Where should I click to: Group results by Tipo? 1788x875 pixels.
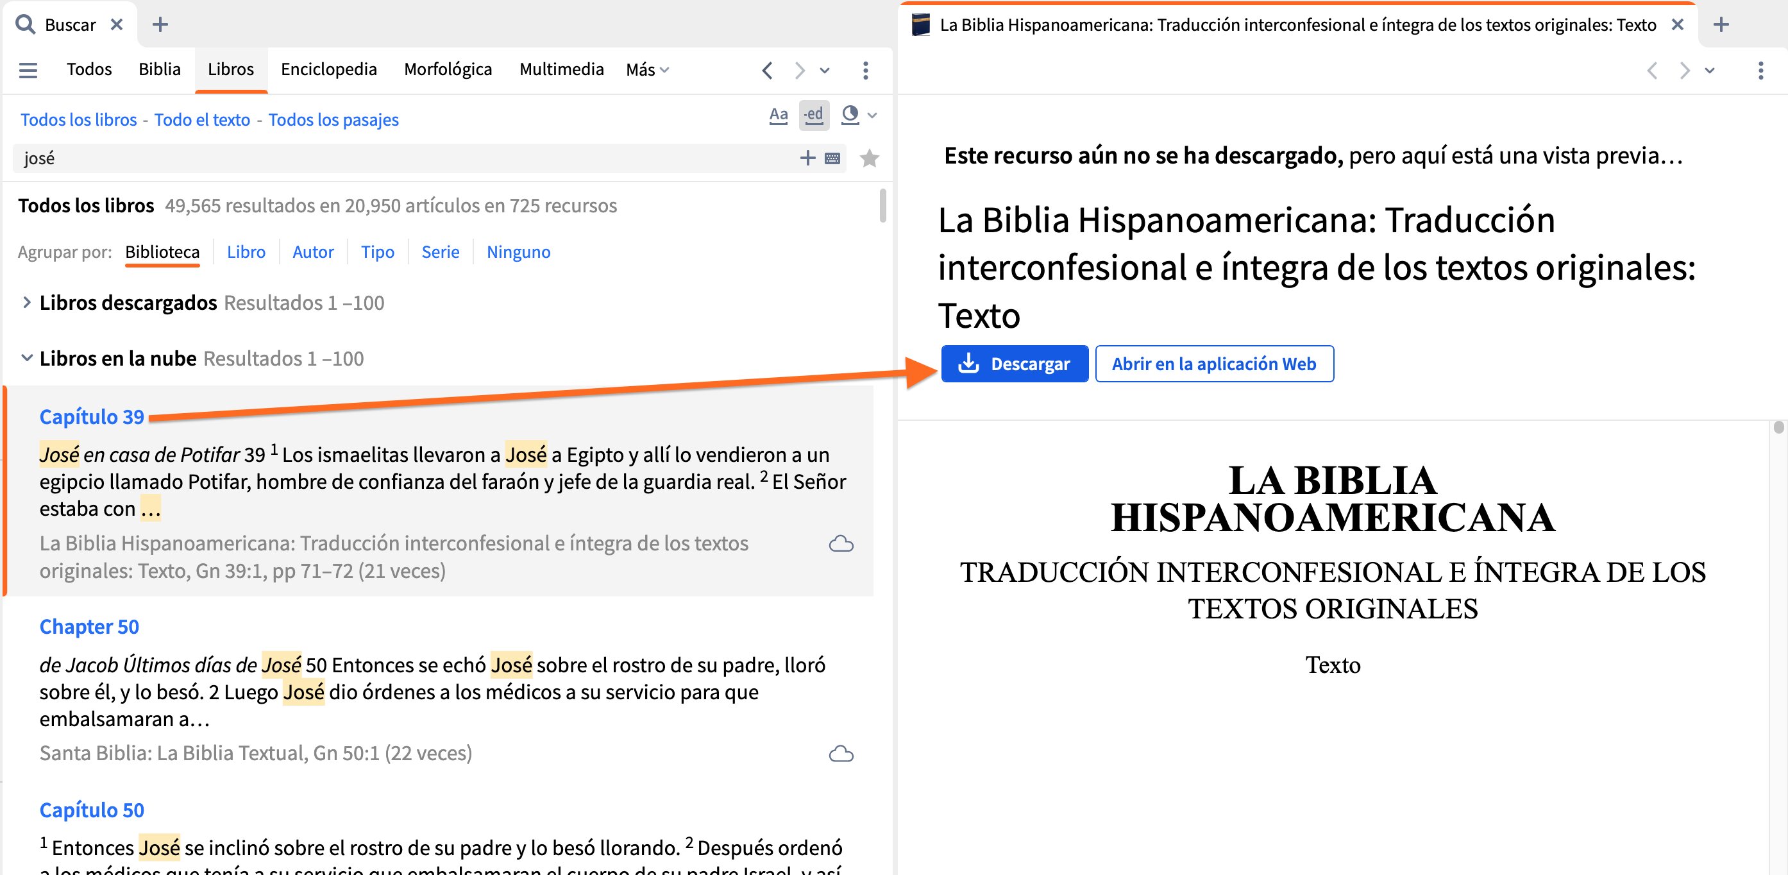click(x=378, y=252)
